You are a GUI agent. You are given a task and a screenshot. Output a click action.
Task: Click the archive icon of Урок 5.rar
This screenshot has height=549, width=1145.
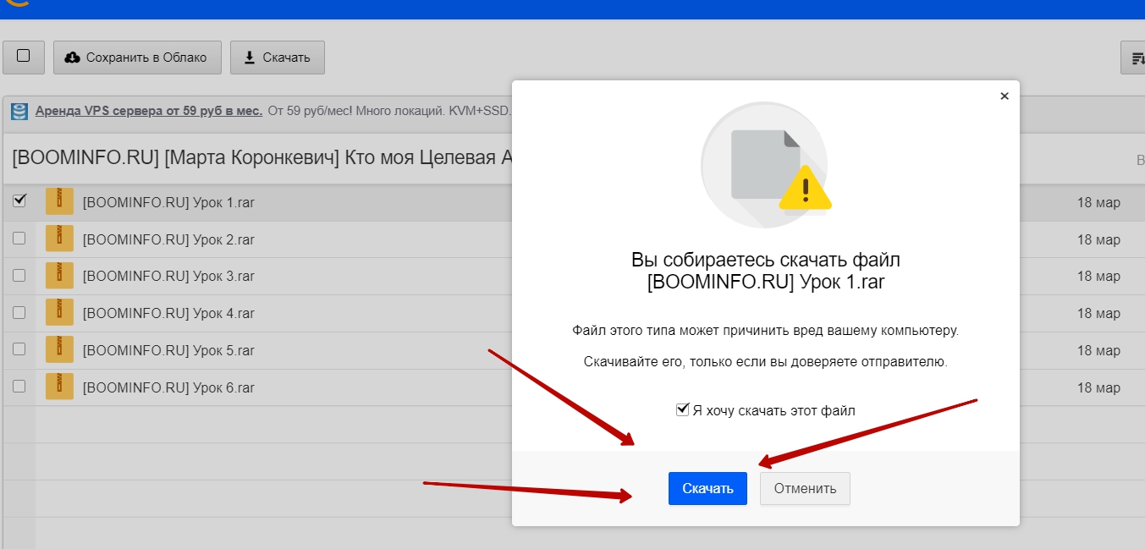[59, 349]
